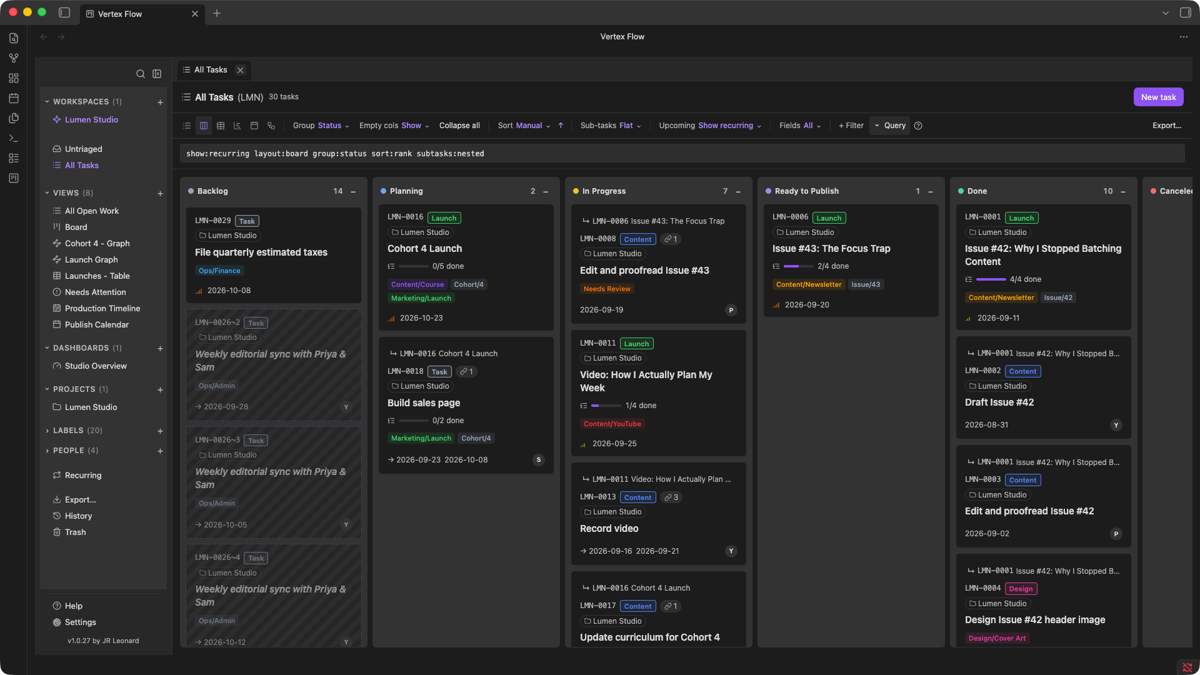The height and width of the screenshot is (675, 1200).
Task: Open the terminal icon in the activity bar
Action: [x=14, y=138]
